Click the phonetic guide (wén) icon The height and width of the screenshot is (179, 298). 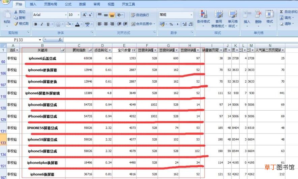(x=87, y=24)
